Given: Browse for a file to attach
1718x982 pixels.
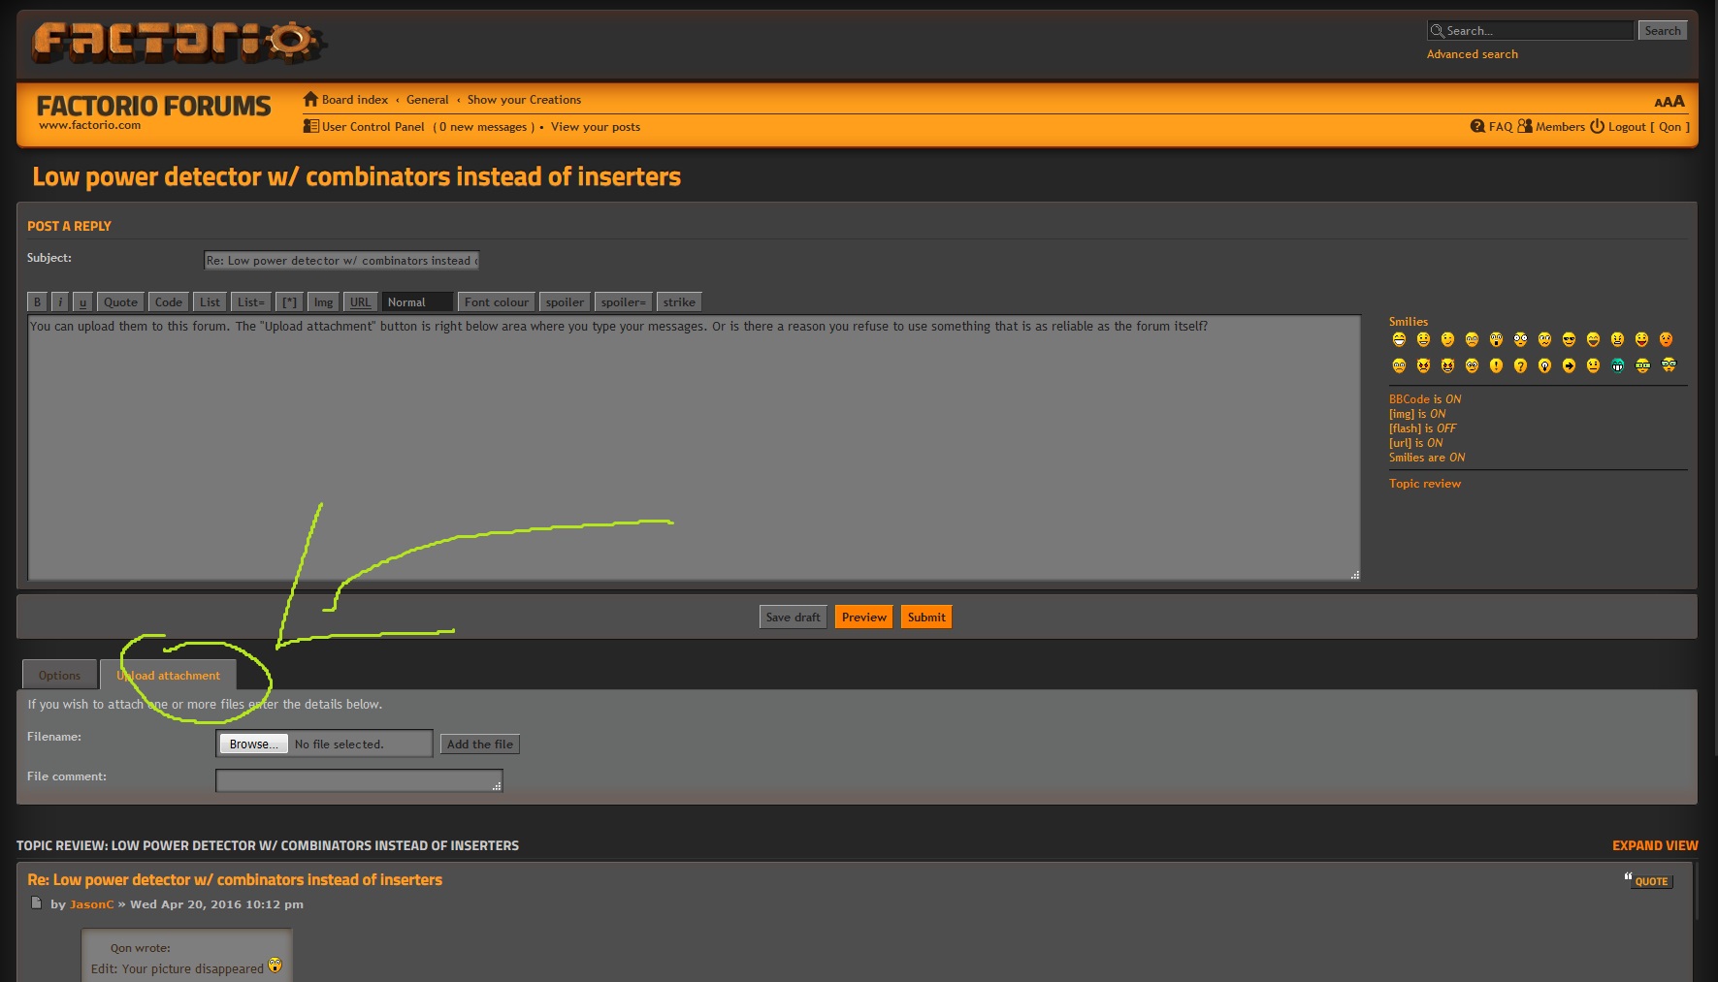Looking at the screenshot, I should 253,744.
